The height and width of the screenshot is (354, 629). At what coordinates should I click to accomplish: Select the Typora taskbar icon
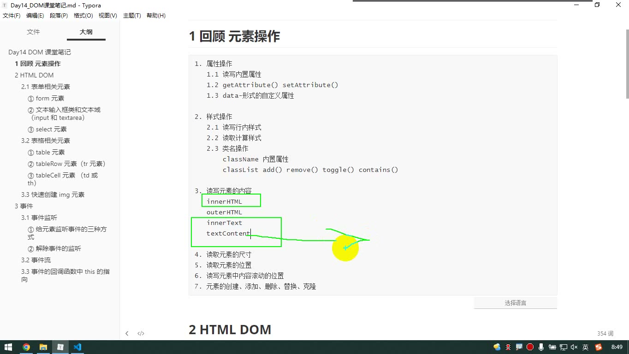click(x=60, y=347)
